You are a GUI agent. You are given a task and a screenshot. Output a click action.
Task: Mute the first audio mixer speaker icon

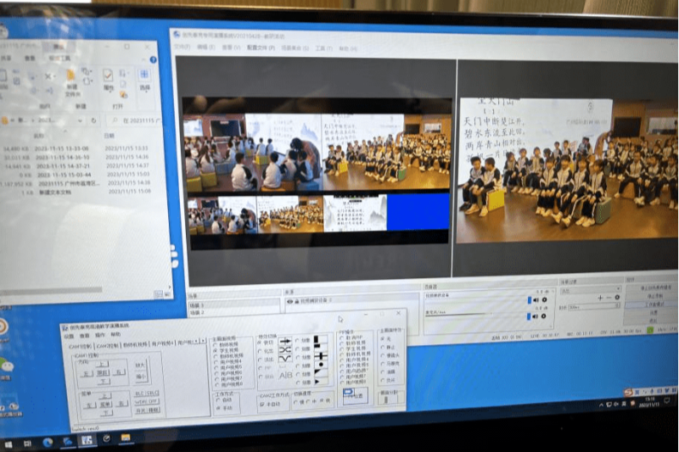[536, 299]
